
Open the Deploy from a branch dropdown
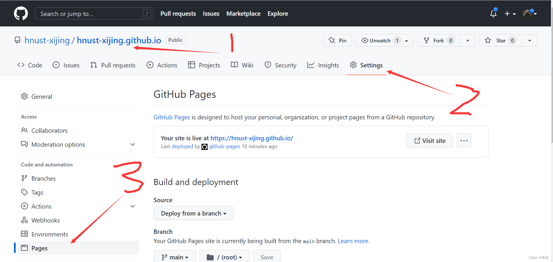(x=193, y=213)
